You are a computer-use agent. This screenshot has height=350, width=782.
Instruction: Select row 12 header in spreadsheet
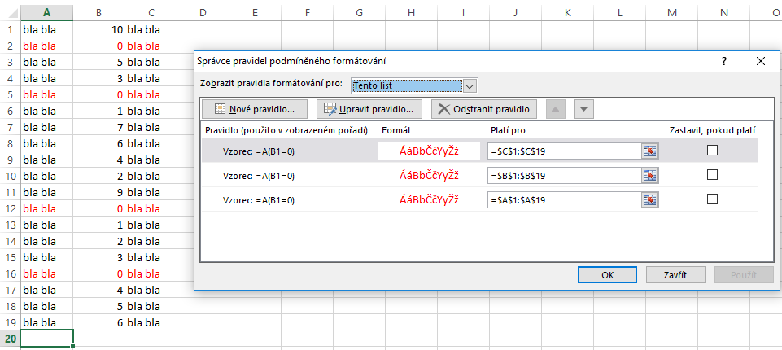click(x=10, y=208)
